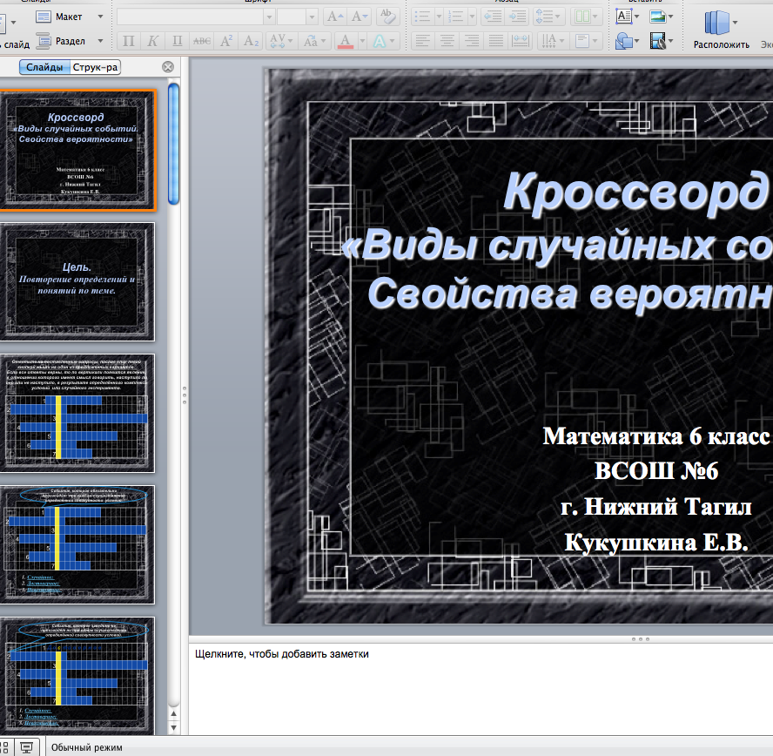Open the text direction dropdown
The image size is (773, 756).
[x=552, y=41]
